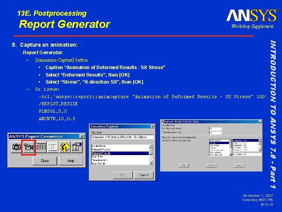The width and height of the screenshot is (282, 212).
Task: Click scroll-down arrow of animation type list
Action: coord(151,163)
